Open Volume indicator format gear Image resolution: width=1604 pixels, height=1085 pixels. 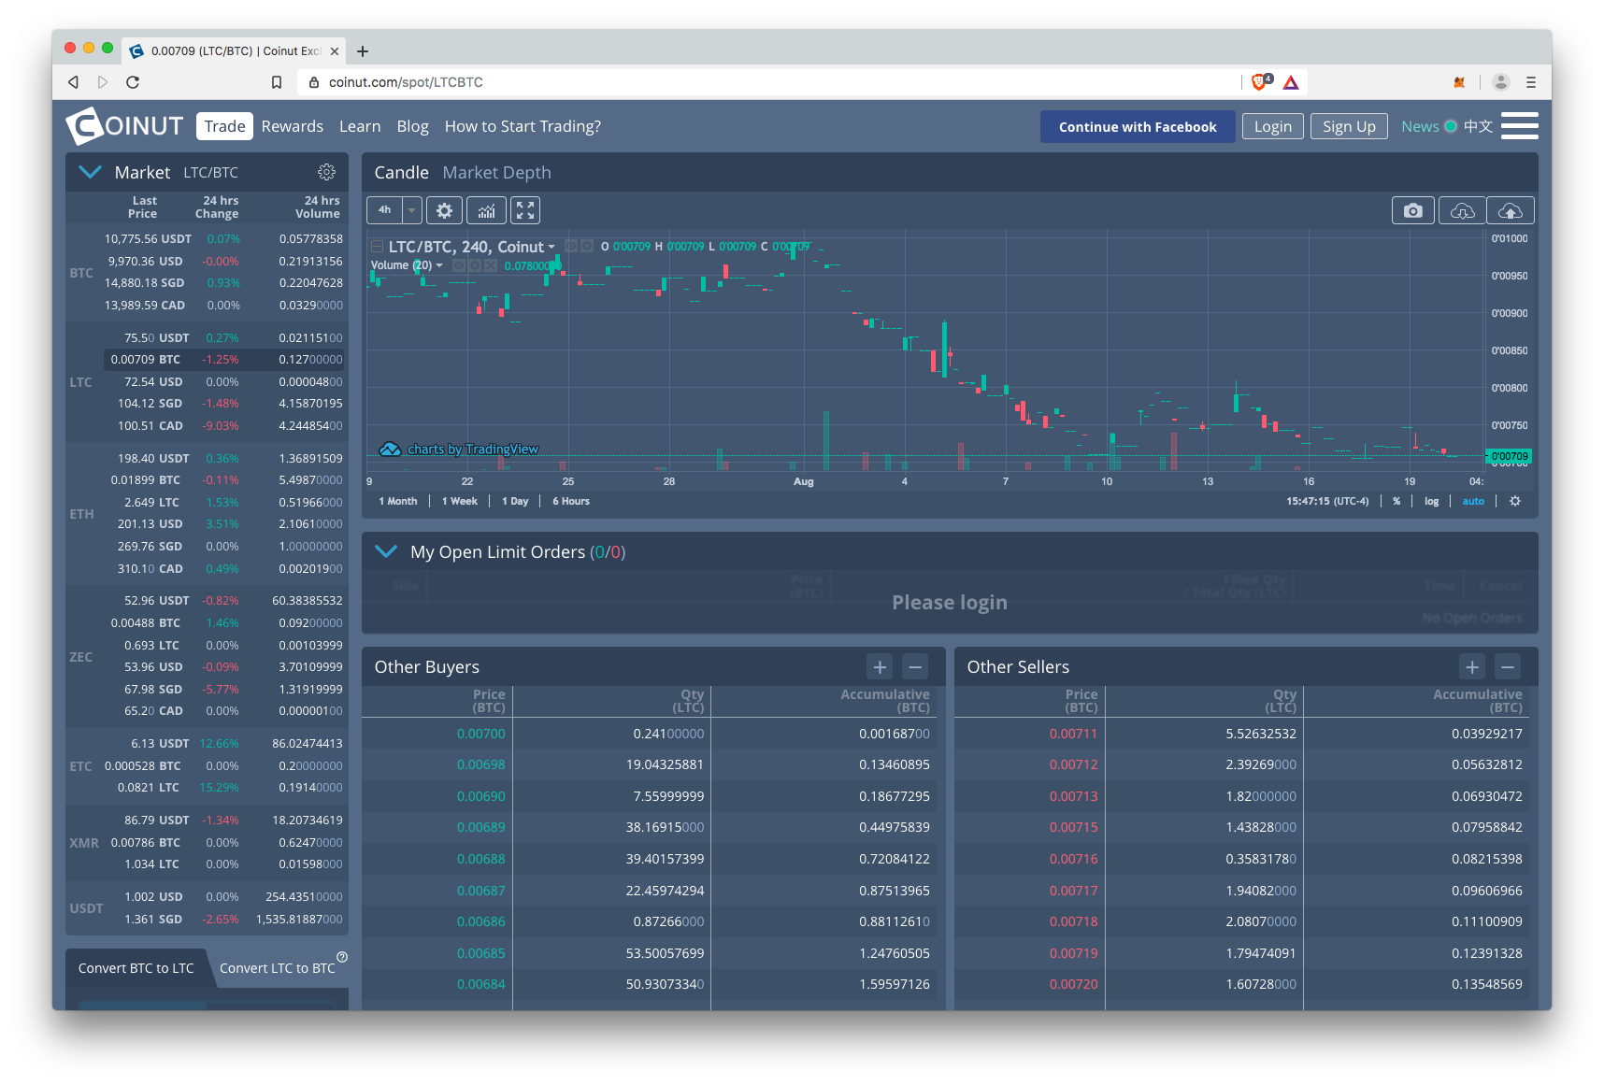(x=475, y=265)
